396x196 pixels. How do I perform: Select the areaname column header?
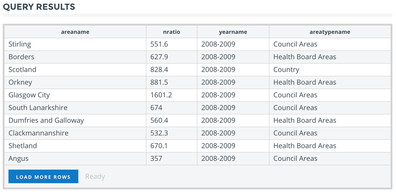click(75, 32)
